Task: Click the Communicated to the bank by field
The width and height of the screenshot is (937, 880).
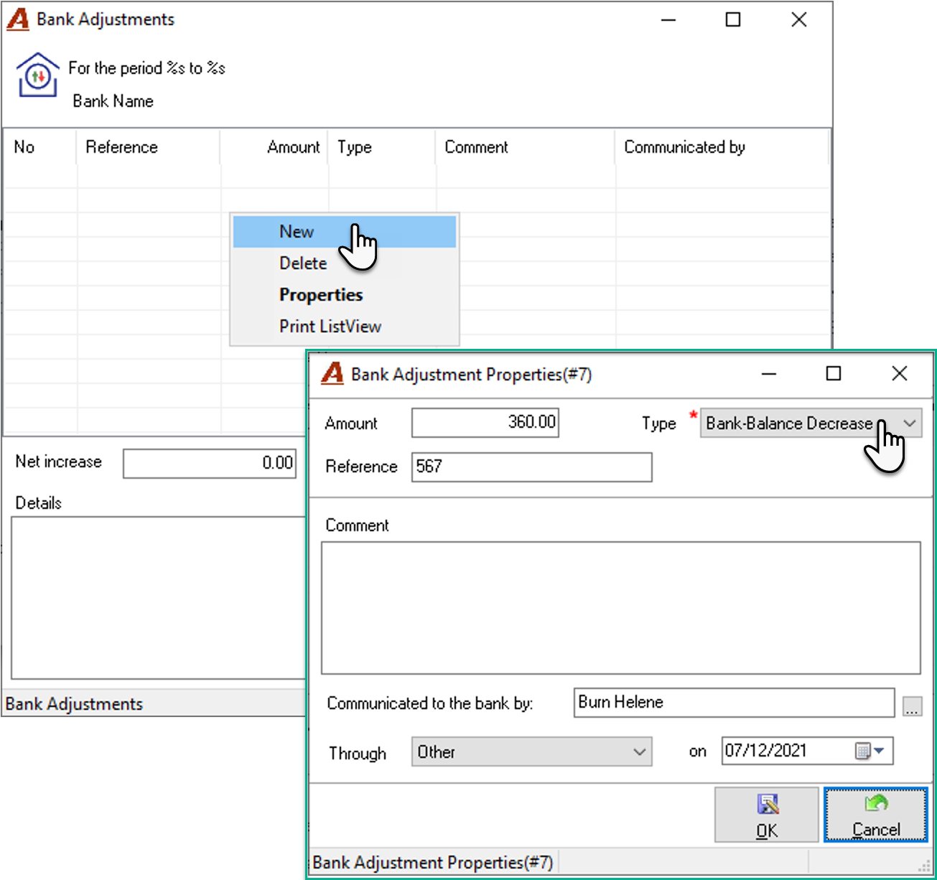Action: click(735, 703)
